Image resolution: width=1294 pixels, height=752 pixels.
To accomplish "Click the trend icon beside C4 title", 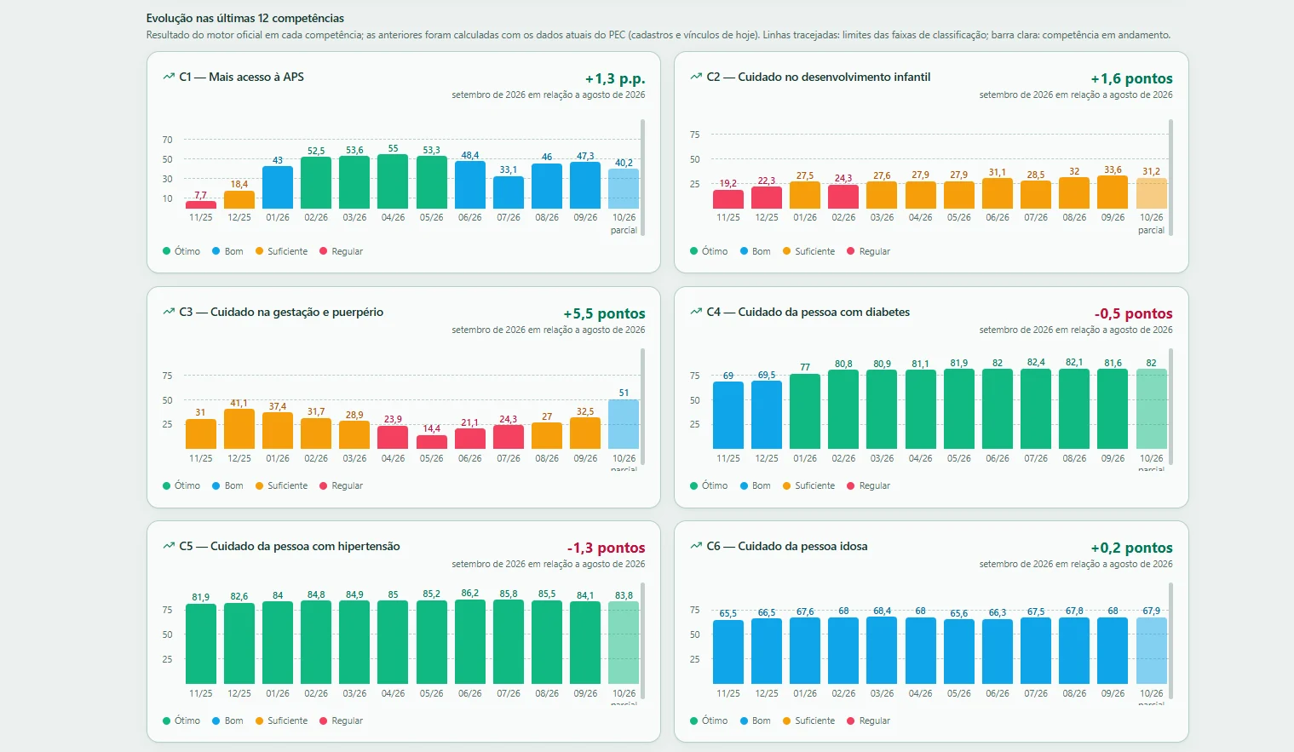I will coord(696,312).
